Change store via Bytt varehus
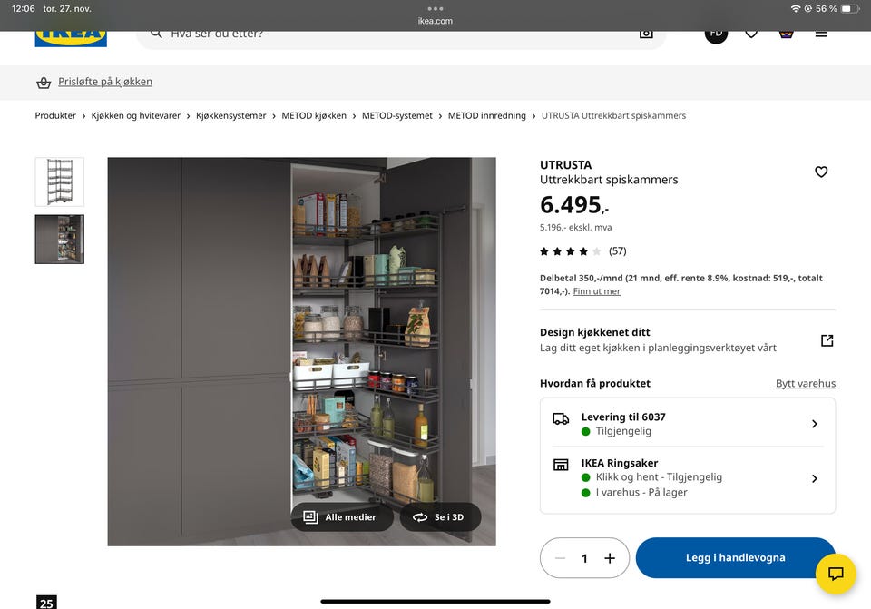 pyautogui.click(x=806, y=383)
